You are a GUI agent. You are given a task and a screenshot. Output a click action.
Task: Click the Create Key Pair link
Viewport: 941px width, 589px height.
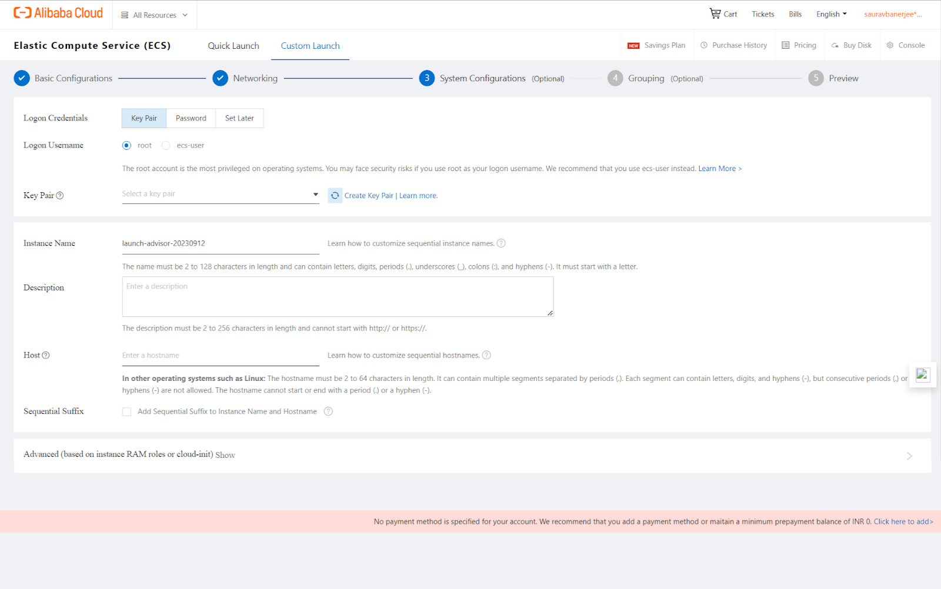coord(369,195)
